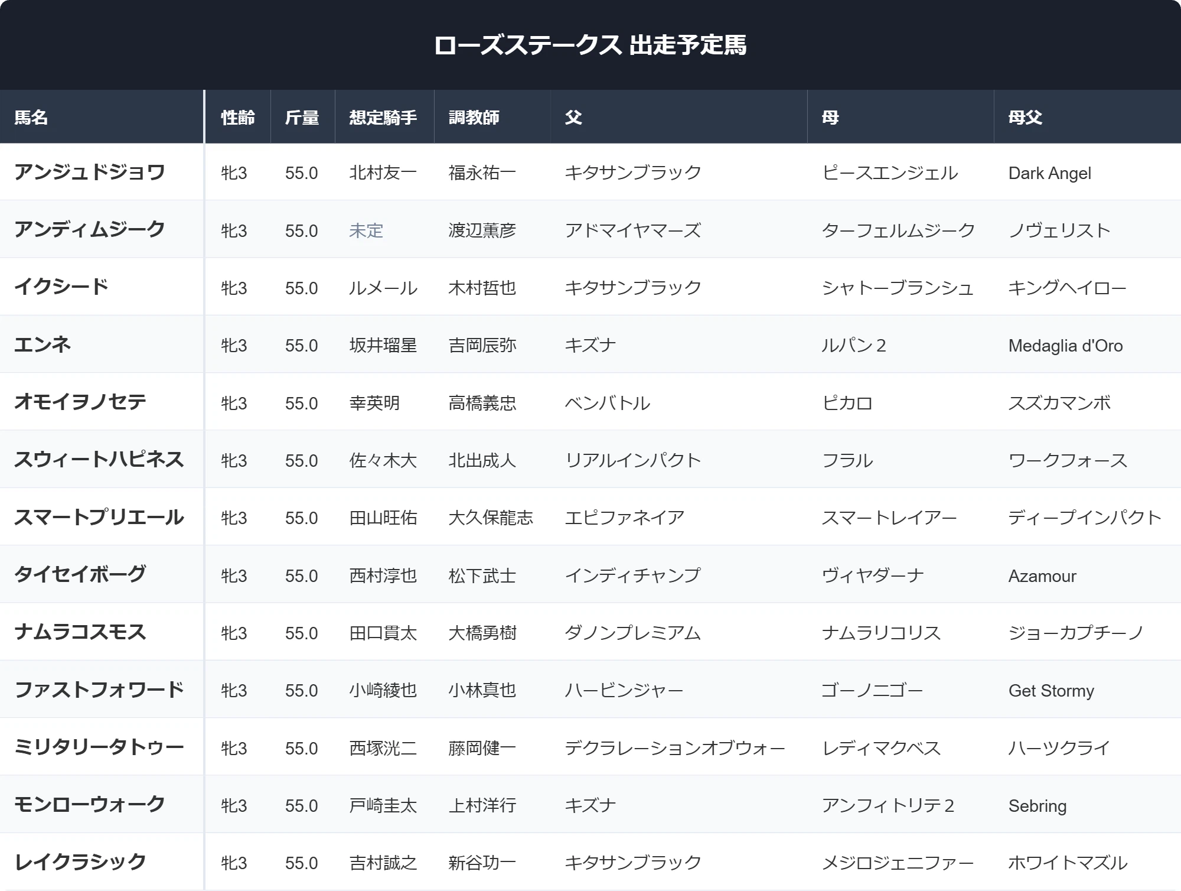Select horse name イクシード
This screenshot has height=891, width=1181.
(x=61, y=287)
